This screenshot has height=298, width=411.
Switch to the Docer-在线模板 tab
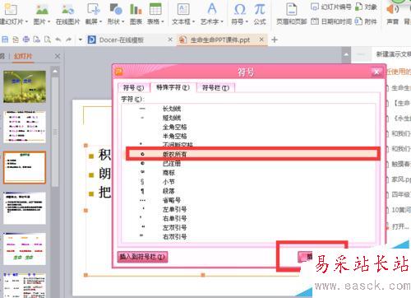click(x=122, y=40)
